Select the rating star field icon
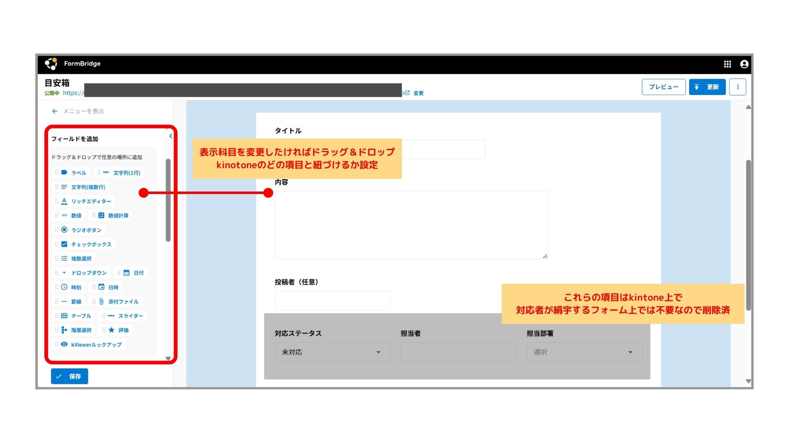The width and height of the screenshot is (789, 443). coord(111,330)
